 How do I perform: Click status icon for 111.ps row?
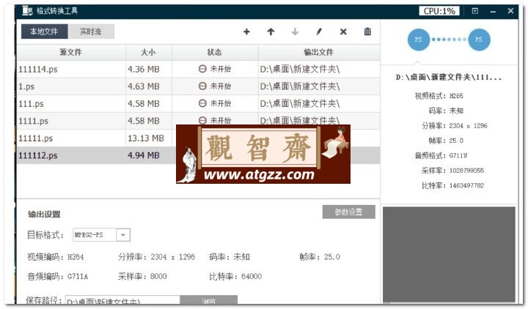tap(202, 103)
